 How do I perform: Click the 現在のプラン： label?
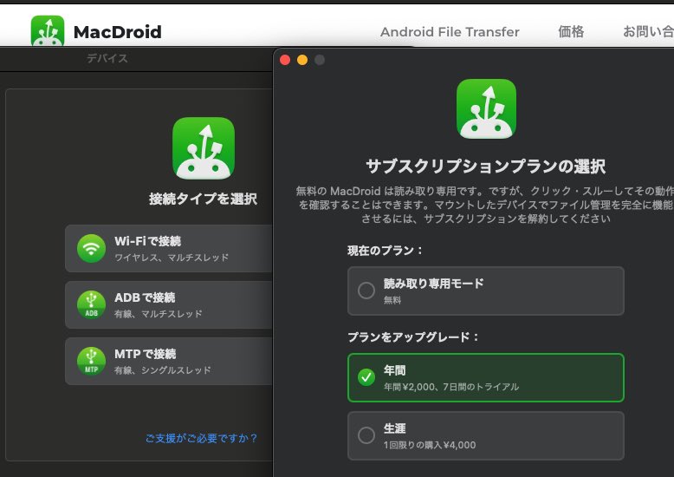386,251
